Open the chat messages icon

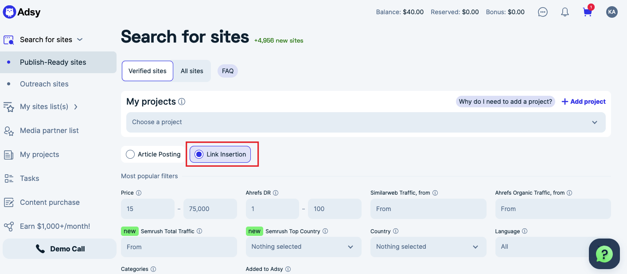(x=542, y=12)
